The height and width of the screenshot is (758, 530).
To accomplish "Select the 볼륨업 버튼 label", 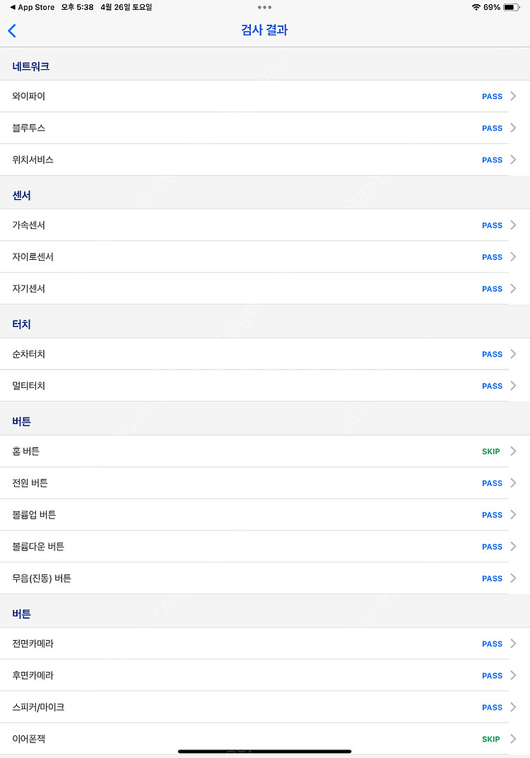I will click(34, 515).
